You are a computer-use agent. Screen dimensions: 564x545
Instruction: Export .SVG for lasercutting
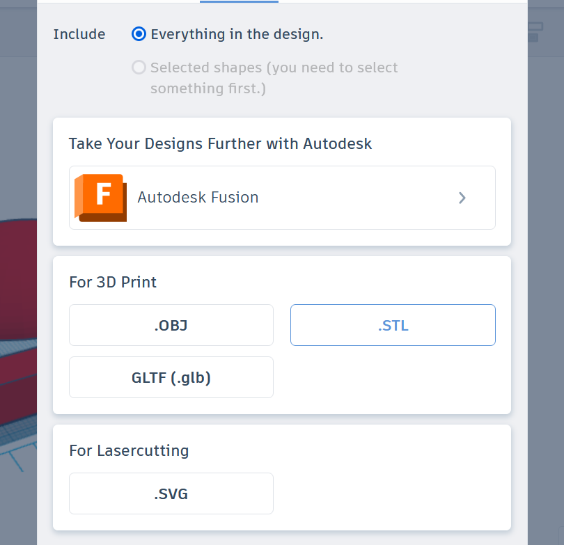tap(171, 493)
